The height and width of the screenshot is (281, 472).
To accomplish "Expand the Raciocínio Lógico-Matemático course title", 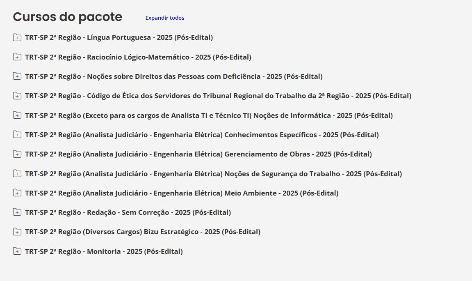I will coord(138,57).
